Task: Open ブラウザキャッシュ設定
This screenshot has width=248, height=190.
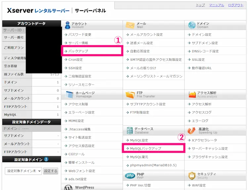Action: coord(210,157)
